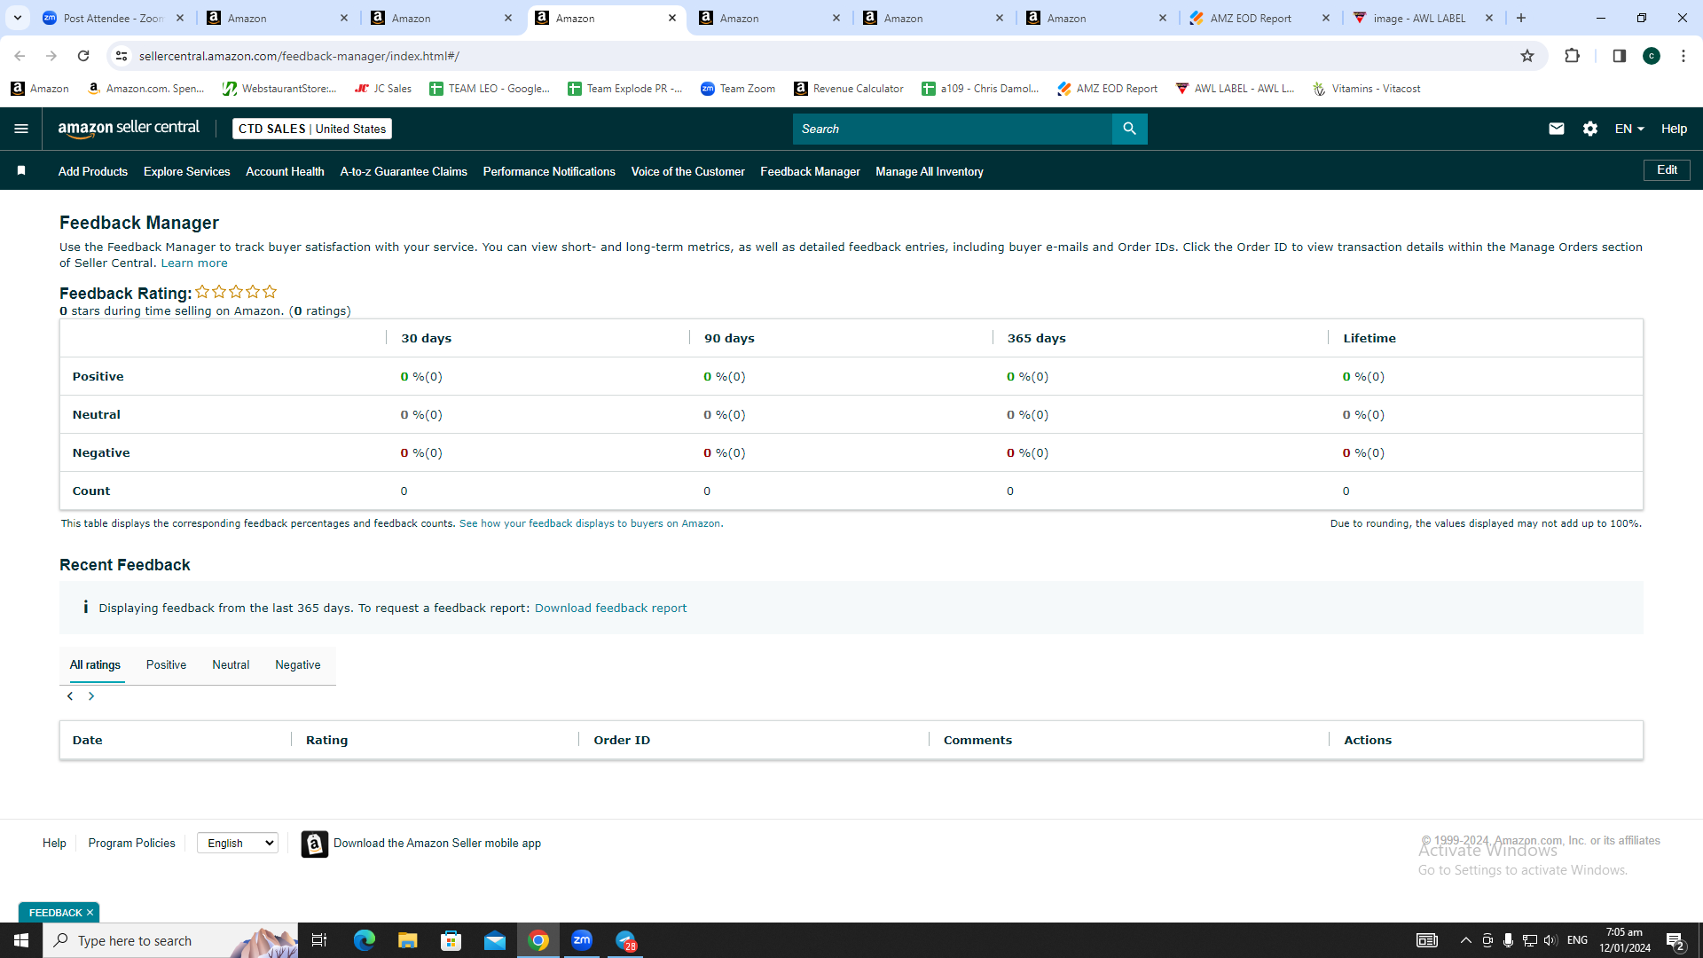The width and height of the screenshot is (1703, 958).
Task: View site information icon in address bar
Action: [122, 56]
